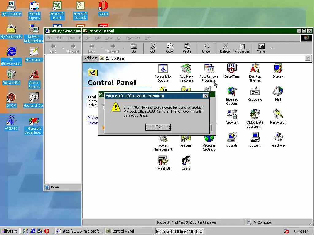Click the system tray clock
The width and height of the screenshot is (314, 235).
pos(301,231)
